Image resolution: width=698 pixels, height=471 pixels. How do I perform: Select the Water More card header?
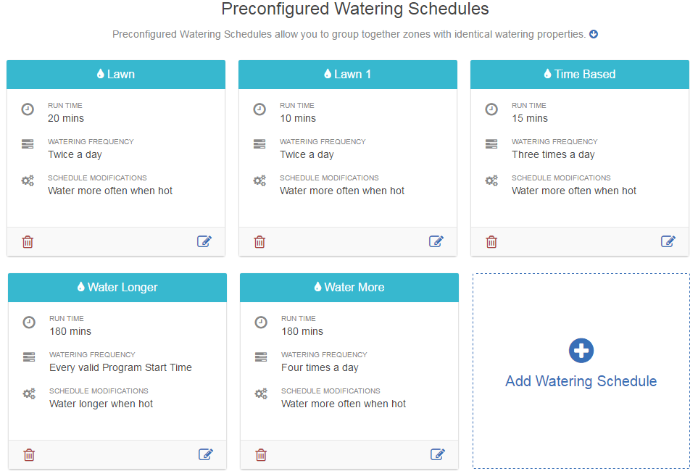[x=349, y=288]
